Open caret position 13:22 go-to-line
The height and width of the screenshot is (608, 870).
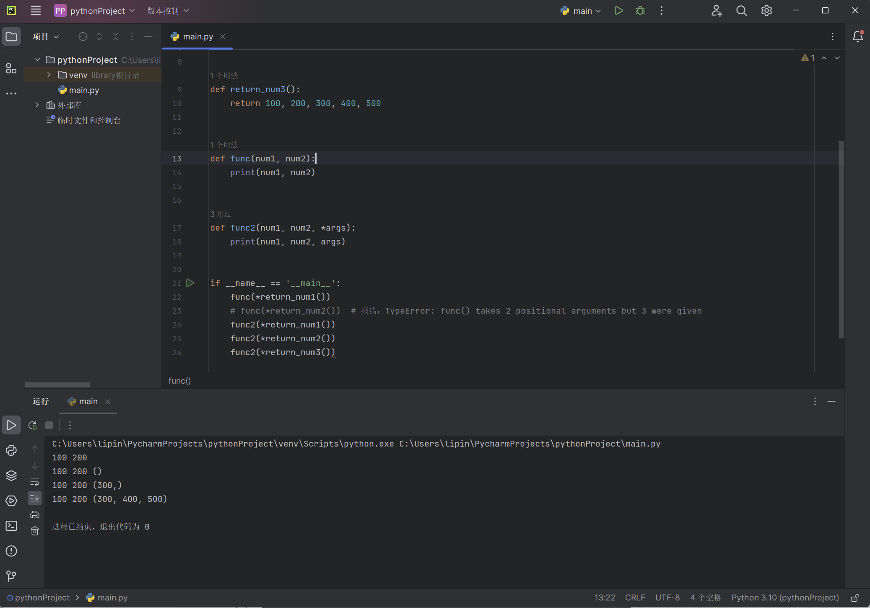605,598
